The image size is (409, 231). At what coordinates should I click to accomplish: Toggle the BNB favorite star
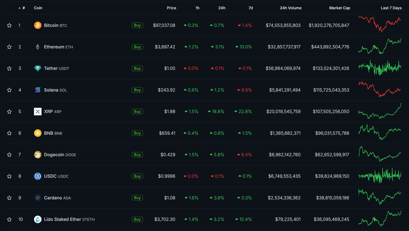click(9, 133)
